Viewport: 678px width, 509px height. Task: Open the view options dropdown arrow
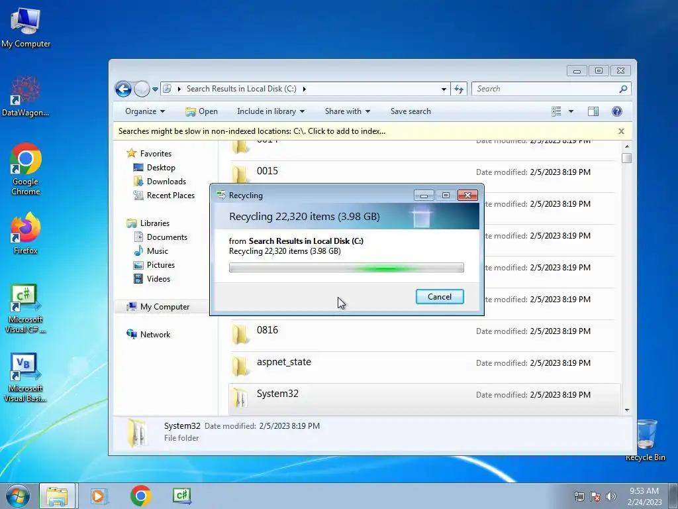571,111
